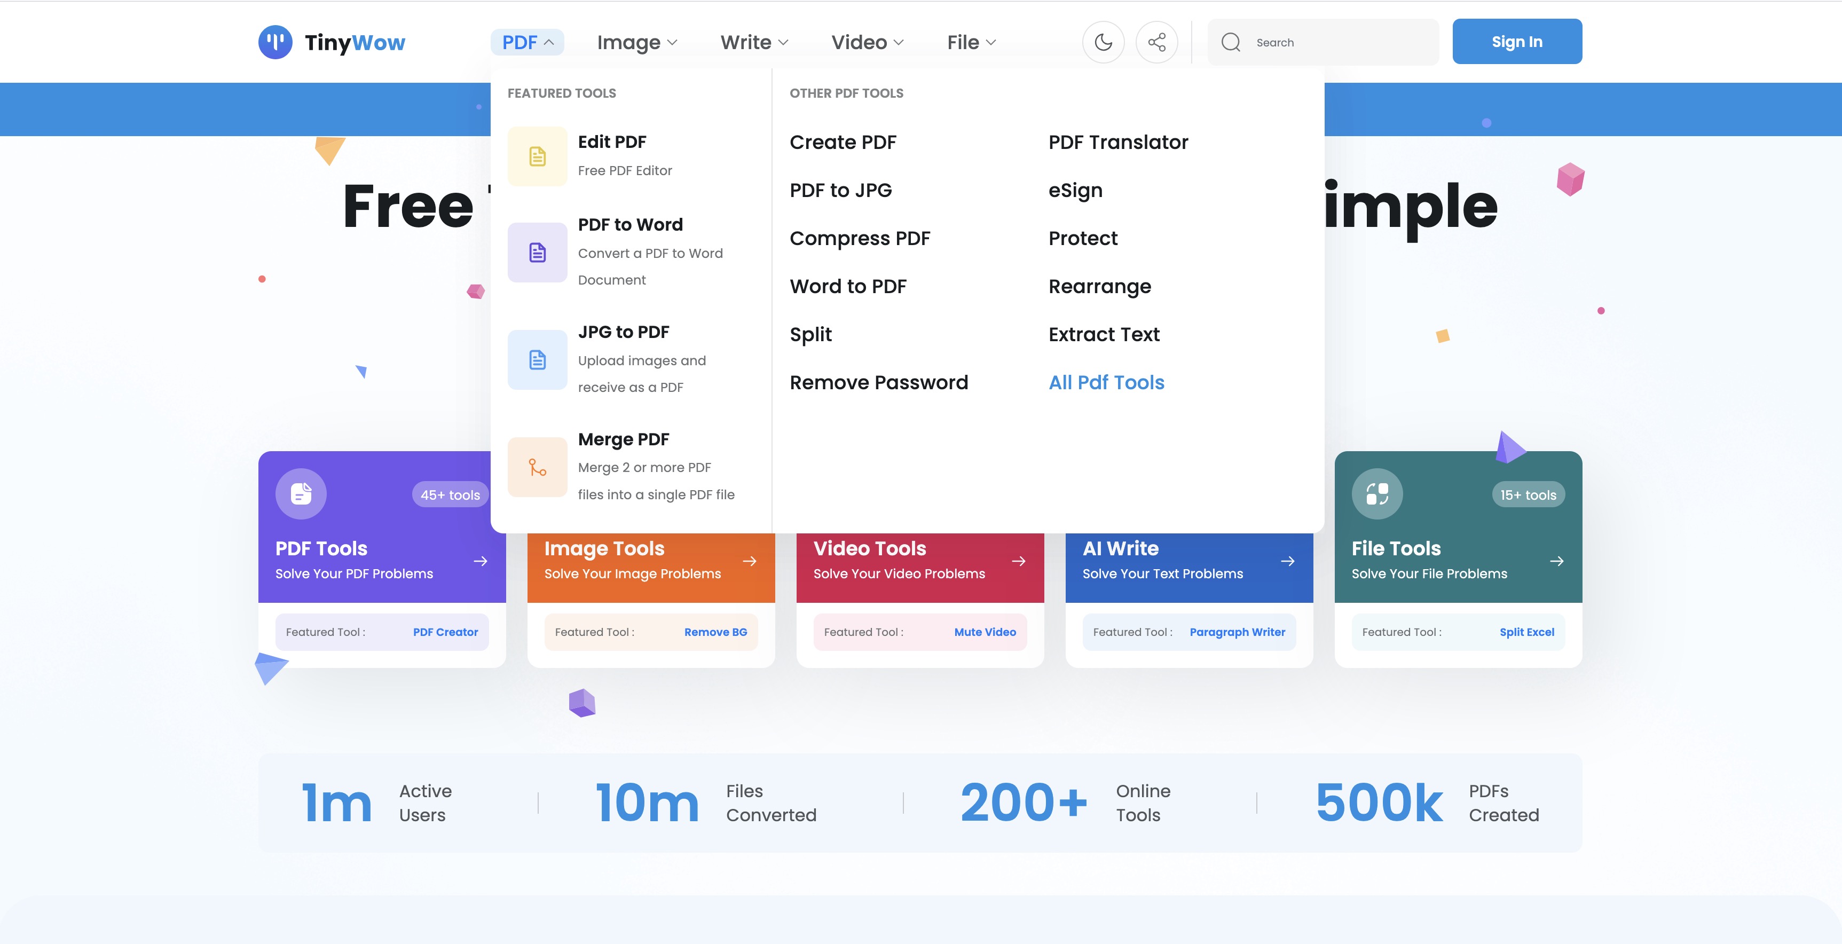Image resolution: width=1842 pixels, height=944 pixels.
Task: Click the PDF Tools card round icon
Action: (301, 494)
